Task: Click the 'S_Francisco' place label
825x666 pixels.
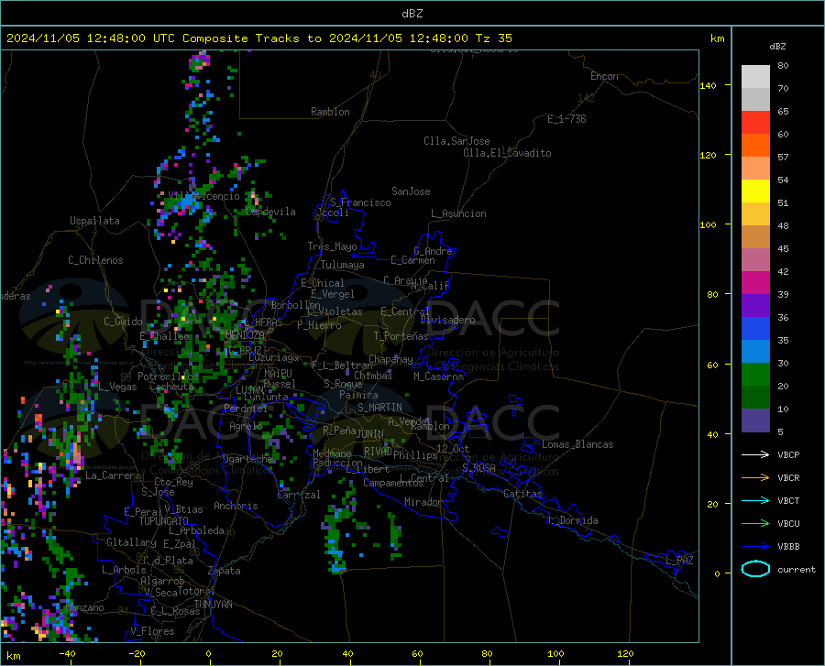Action: [x=360, y=202]
